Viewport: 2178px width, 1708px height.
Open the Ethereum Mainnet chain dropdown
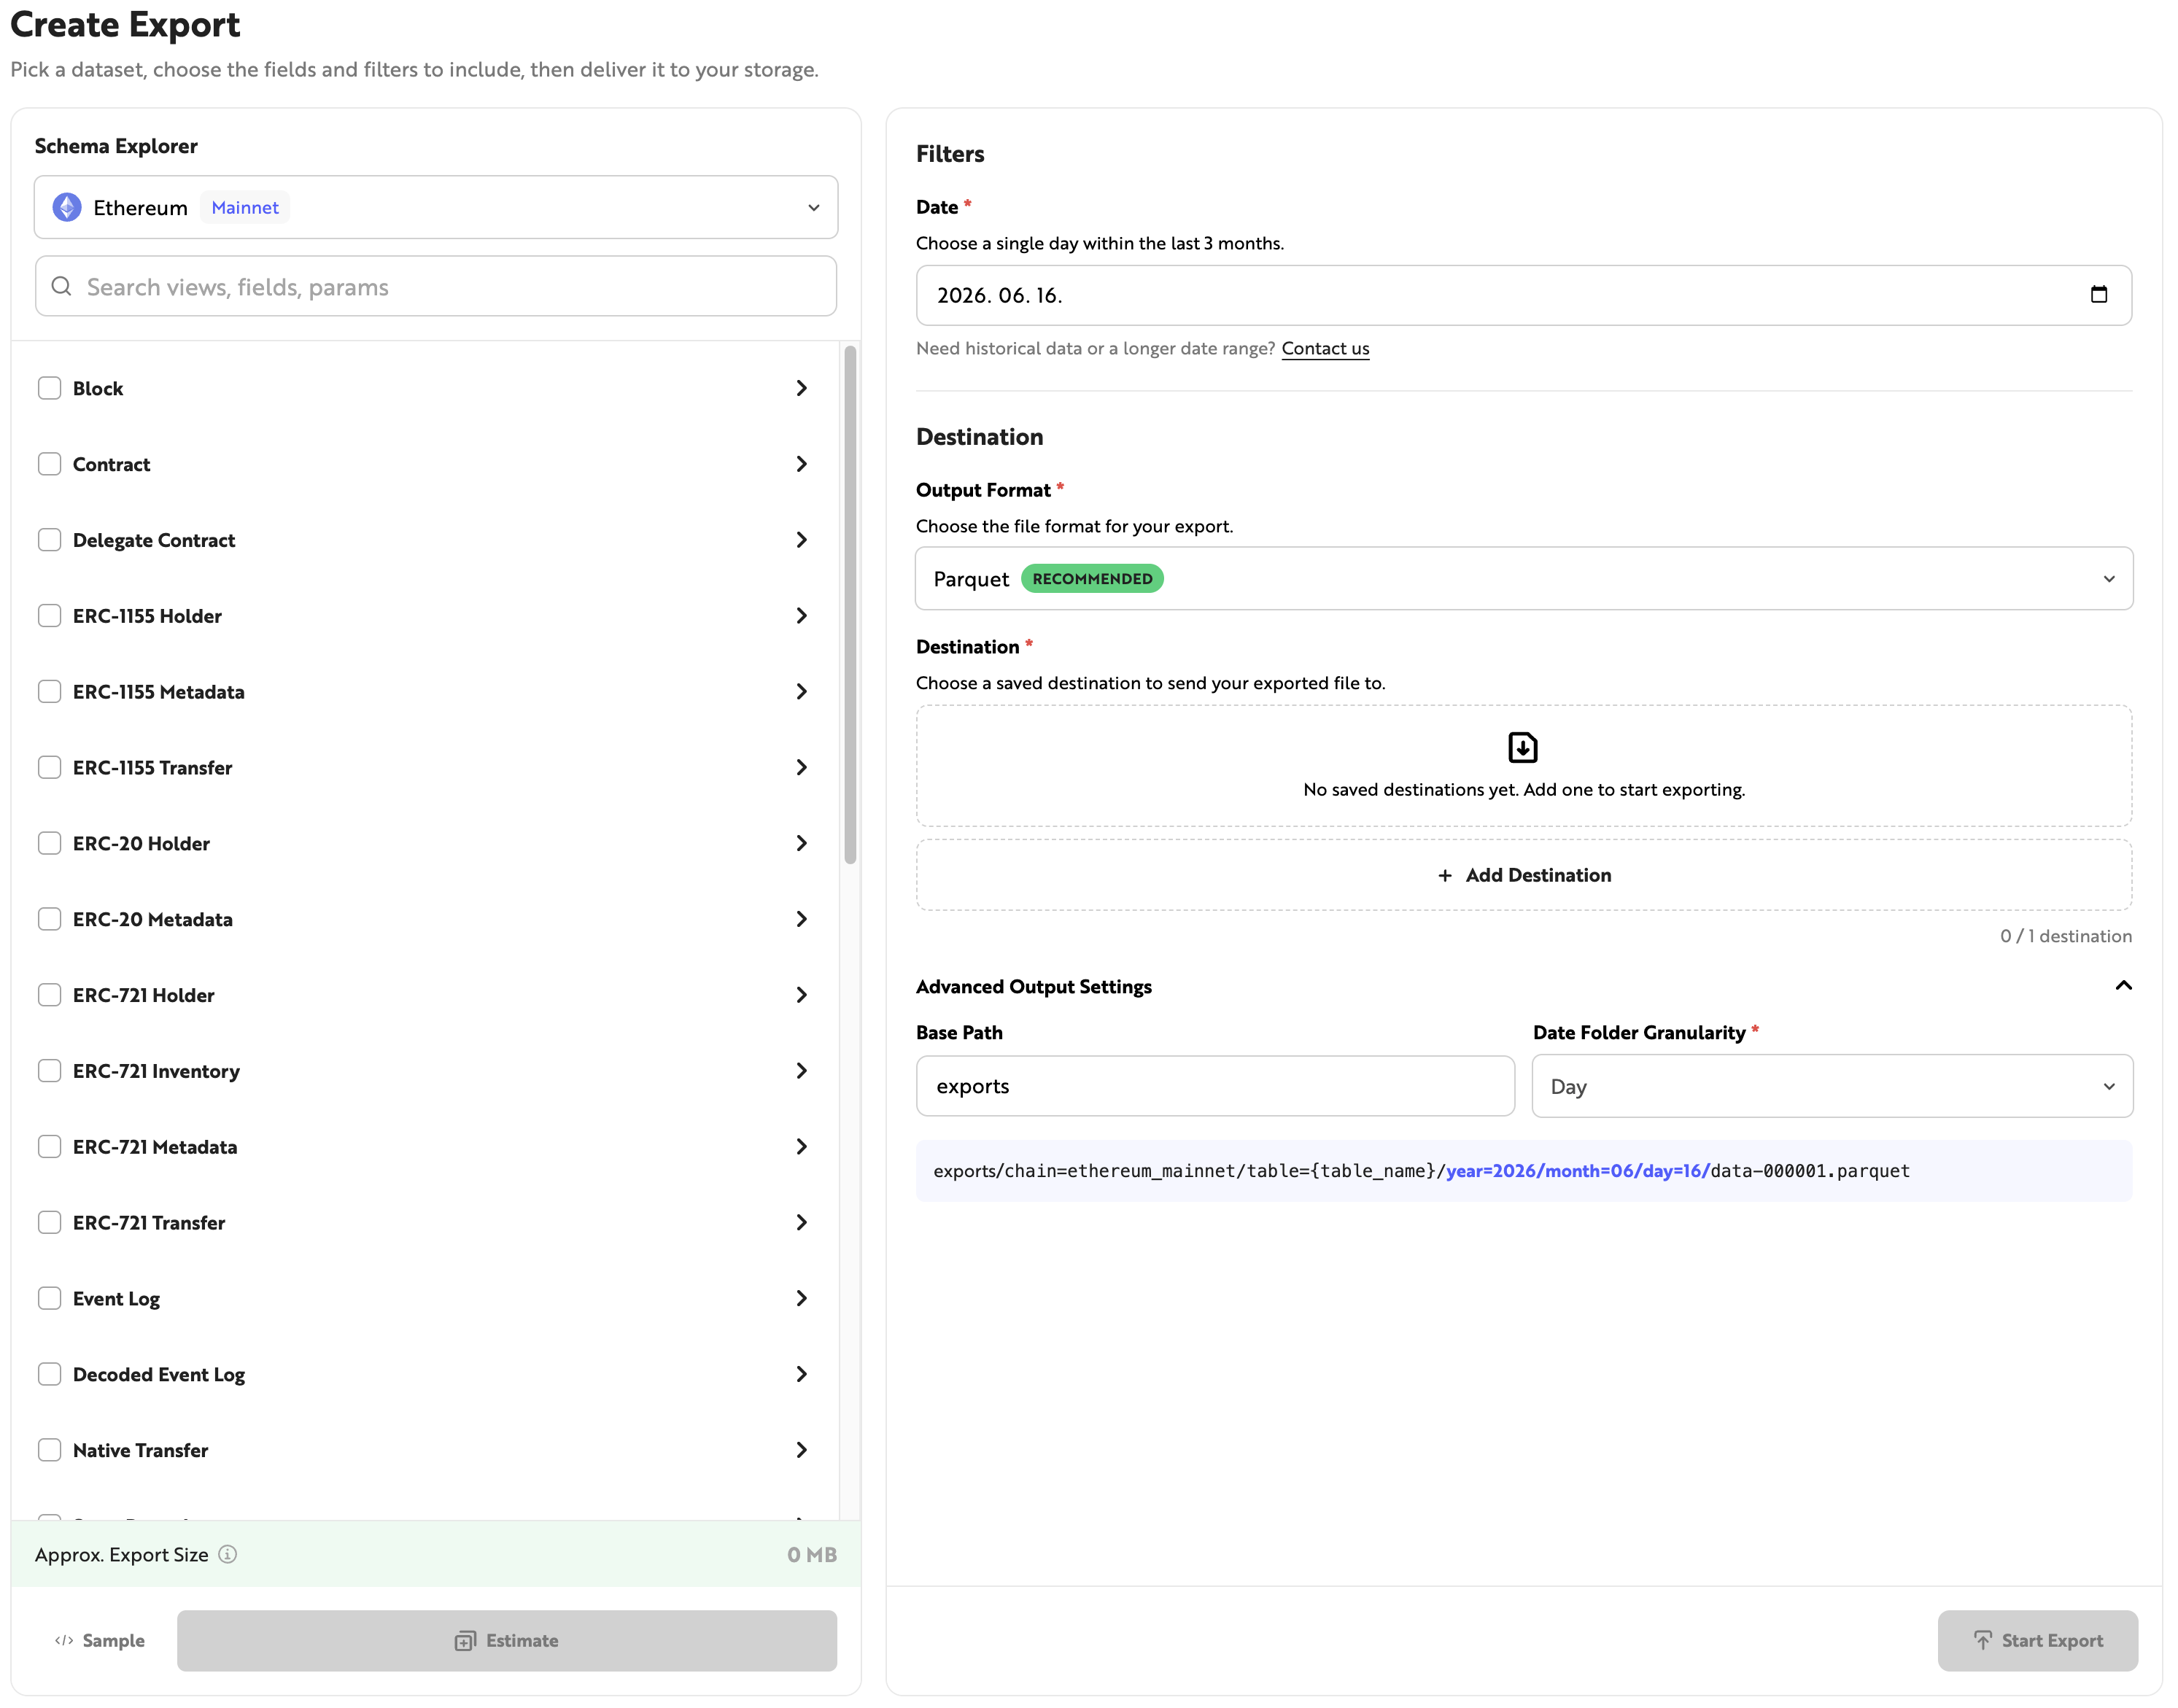436,207
